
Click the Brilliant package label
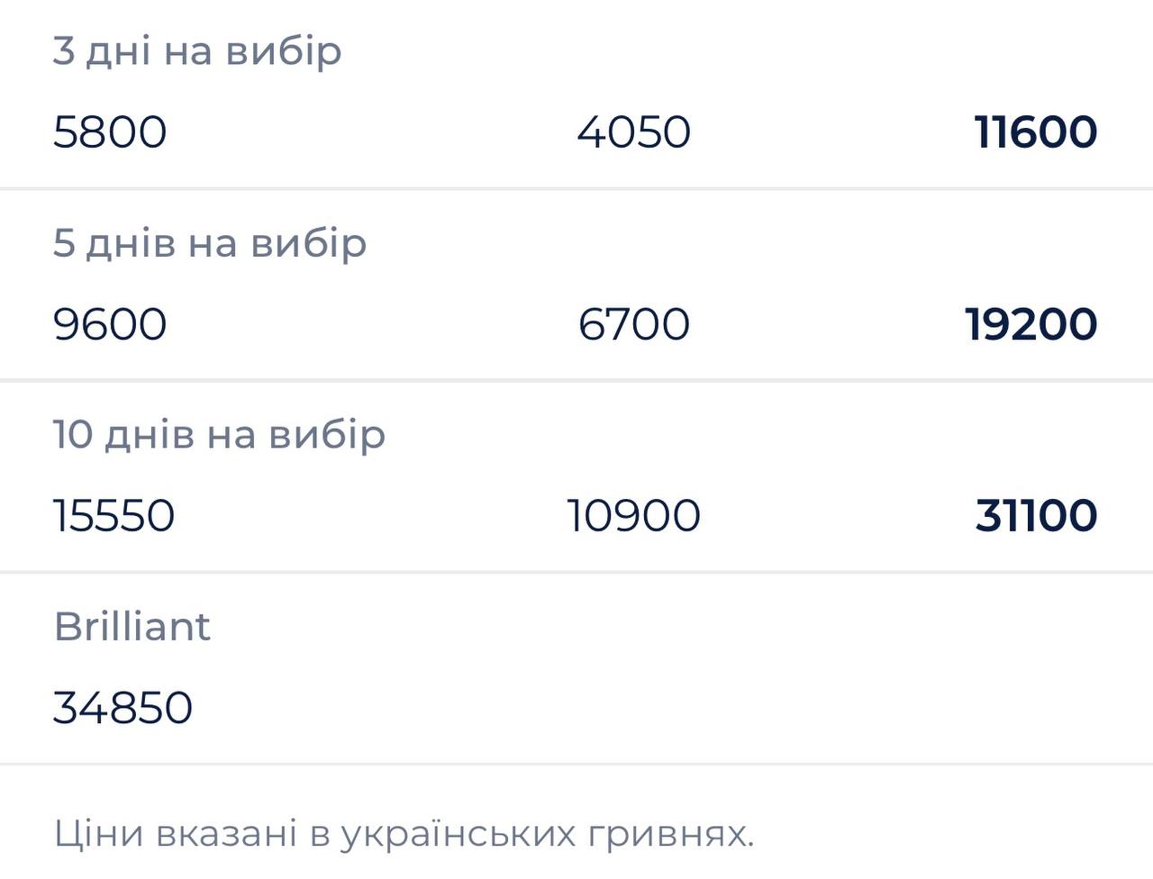(132, 627)
